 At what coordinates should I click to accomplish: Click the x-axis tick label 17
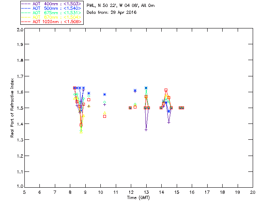[x=207, y=193]
